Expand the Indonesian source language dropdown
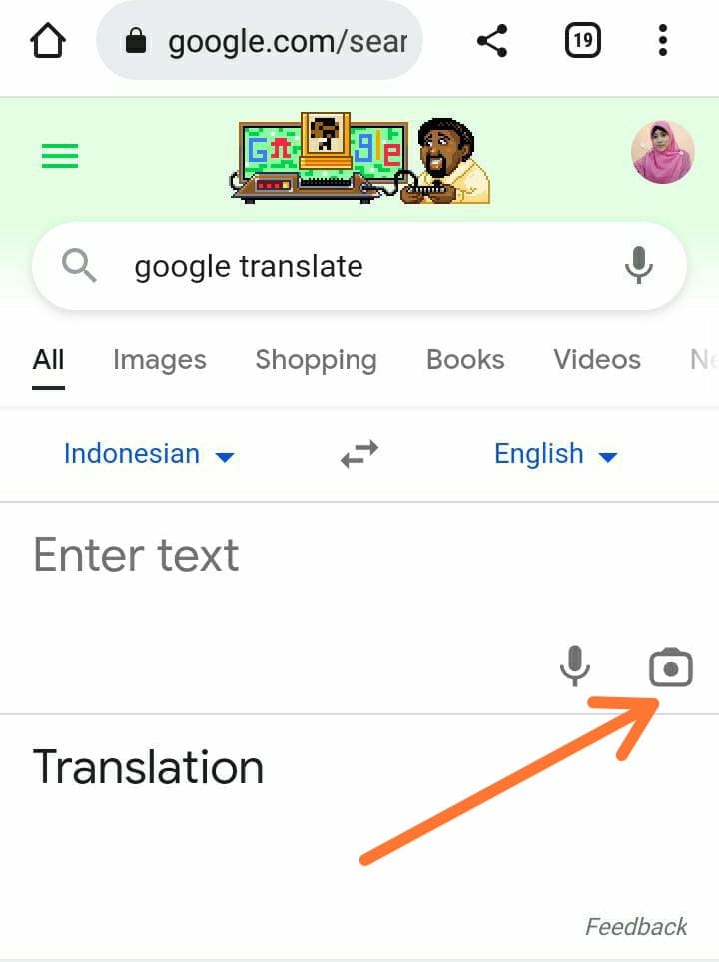Screen dimensions: 719x962 pos(149,454)
